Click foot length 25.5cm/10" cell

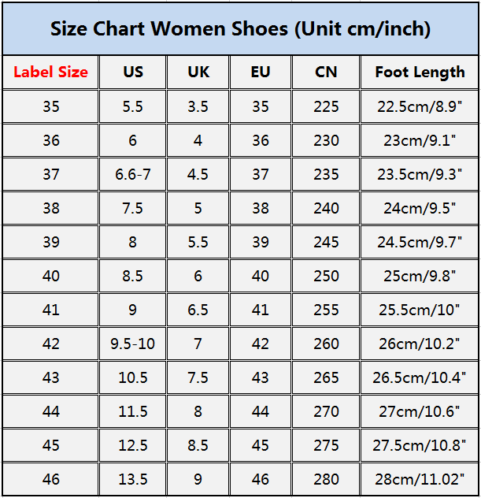coord(420,310)
